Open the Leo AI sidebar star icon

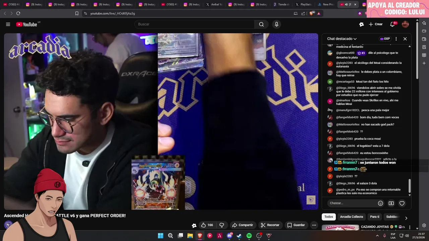424,23
